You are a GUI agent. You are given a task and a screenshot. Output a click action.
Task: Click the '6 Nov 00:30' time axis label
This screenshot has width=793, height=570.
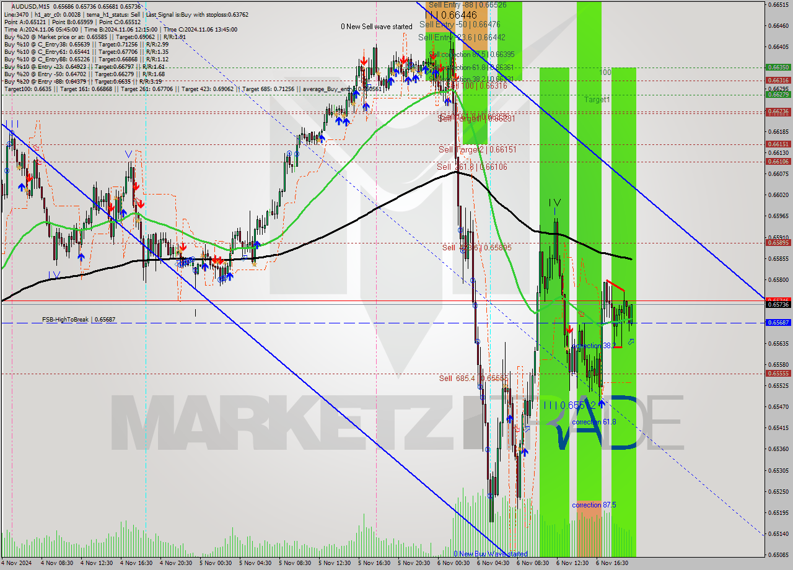coord(453,563)
